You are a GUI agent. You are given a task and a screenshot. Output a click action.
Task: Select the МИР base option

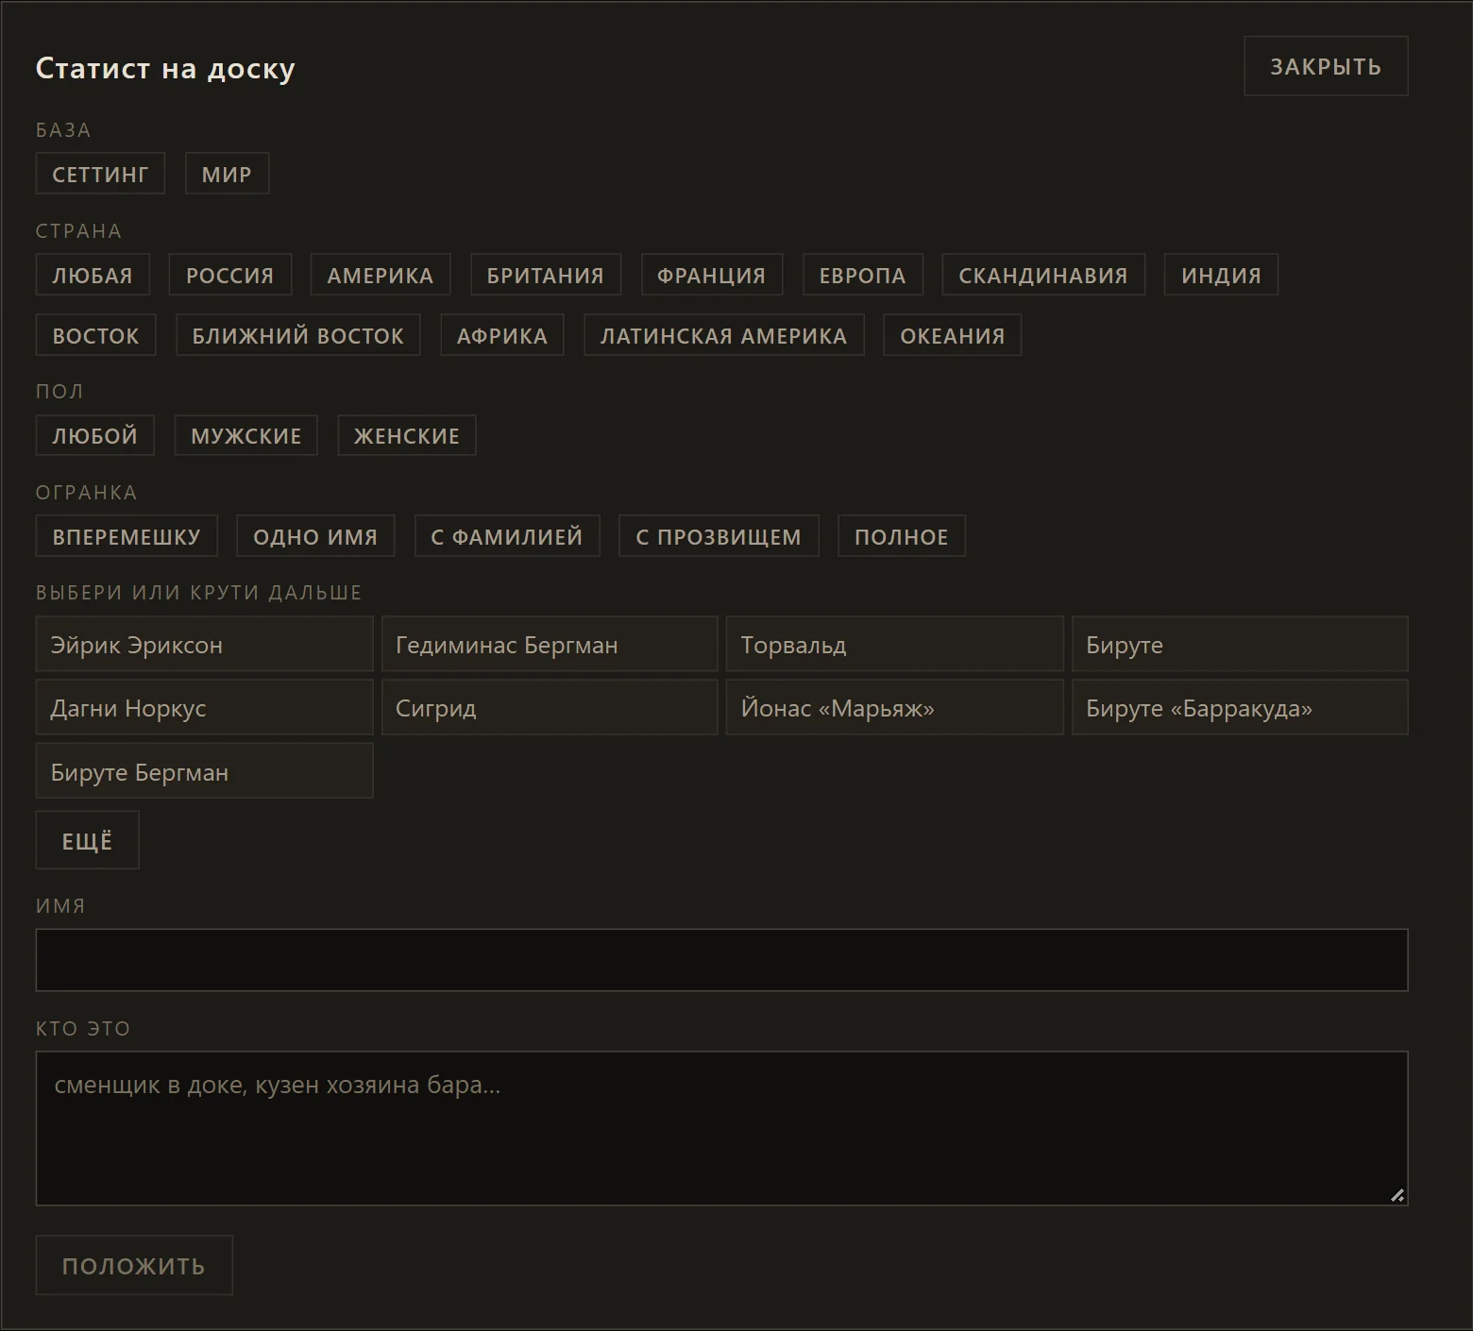227,174
